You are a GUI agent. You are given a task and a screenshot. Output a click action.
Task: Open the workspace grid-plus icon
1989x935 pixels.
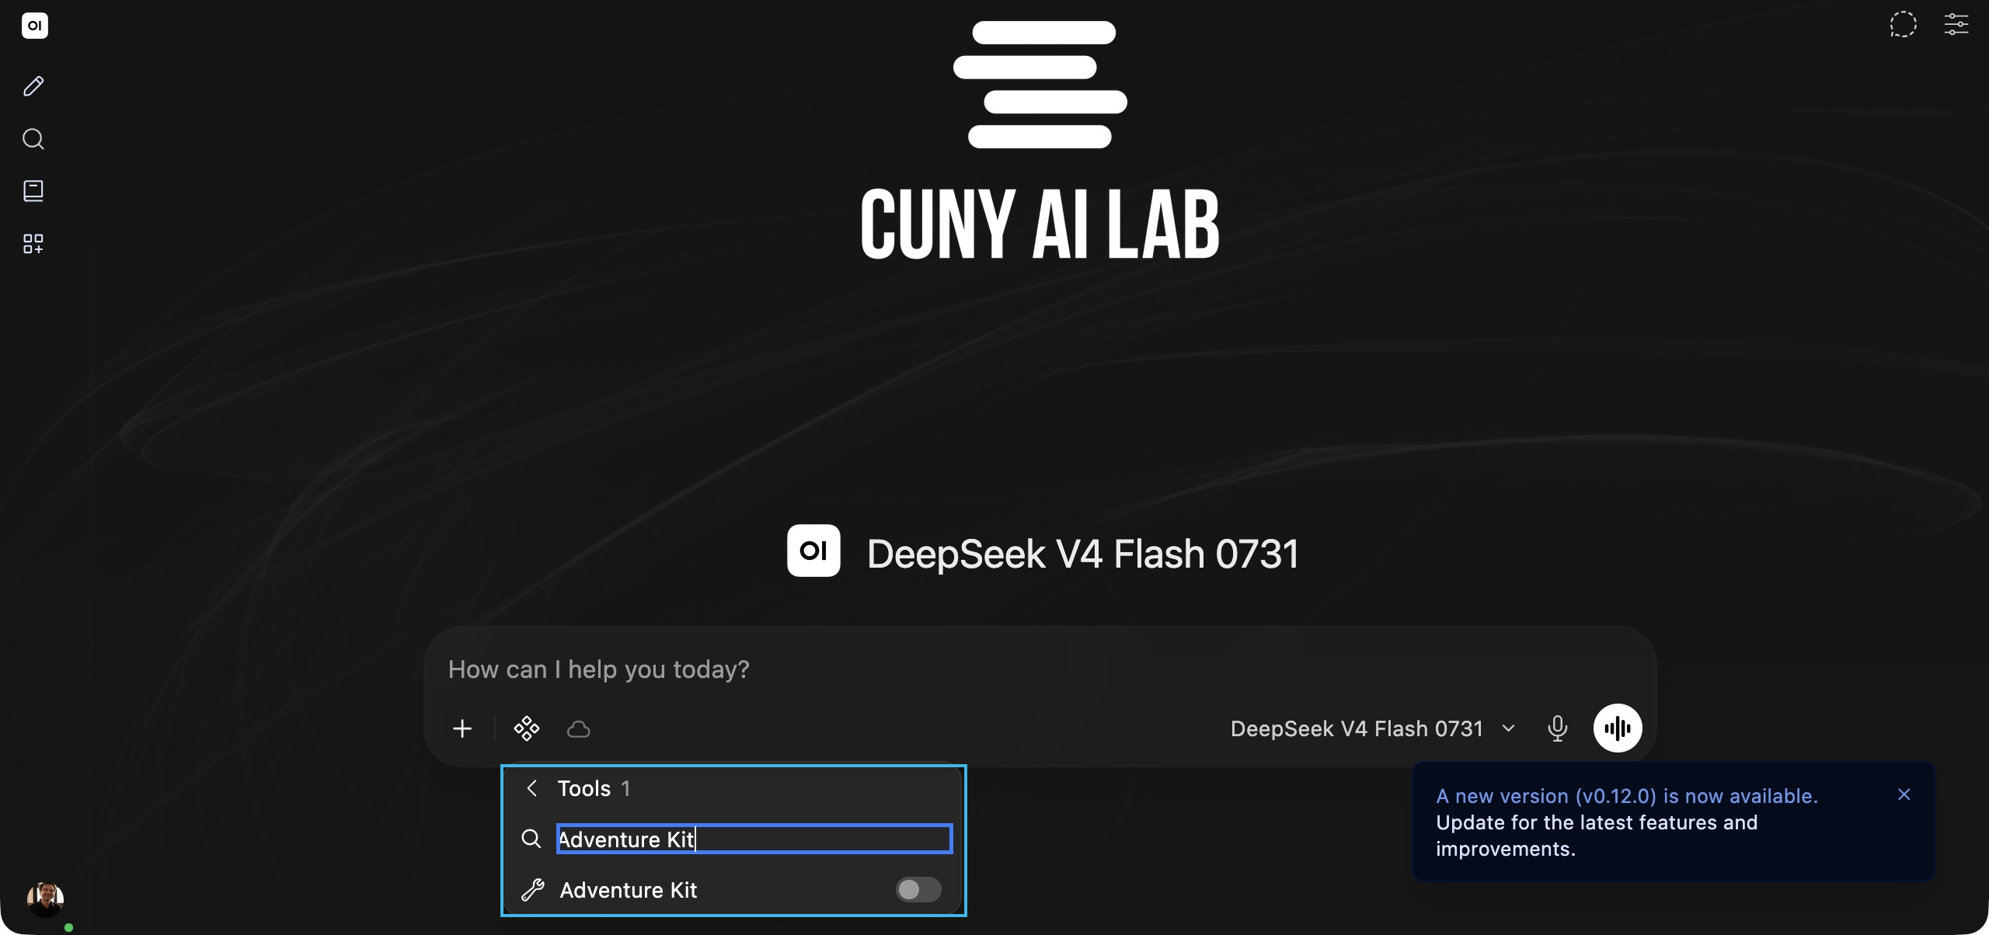tap(33, 244)
